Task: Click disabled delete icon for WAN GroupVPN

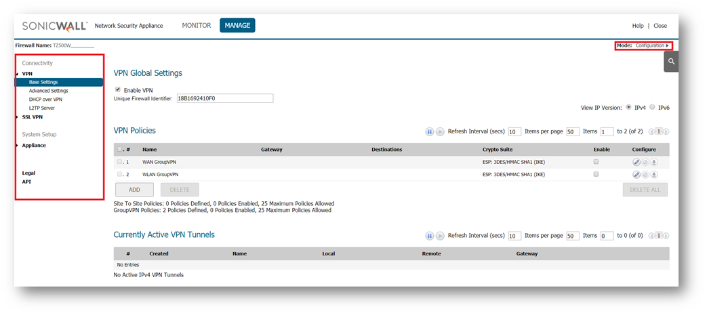Action: (645, 162)
